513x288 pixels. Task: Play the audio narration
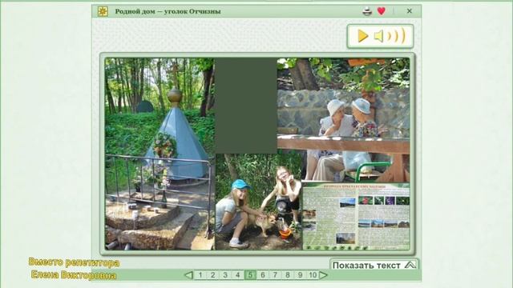tap(362, 36)
